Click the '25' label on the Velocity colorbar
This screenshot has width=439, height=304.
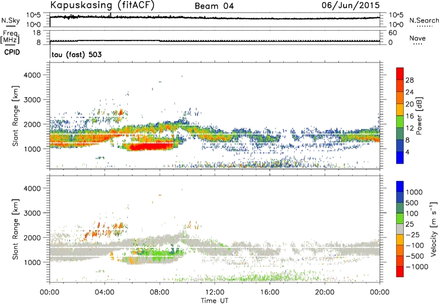coord(410,224)
